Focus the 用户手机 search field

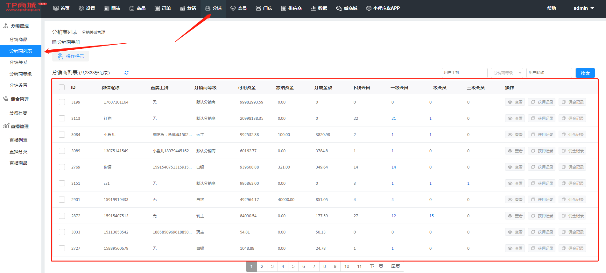pyautogui.click(x=464, y=73)
